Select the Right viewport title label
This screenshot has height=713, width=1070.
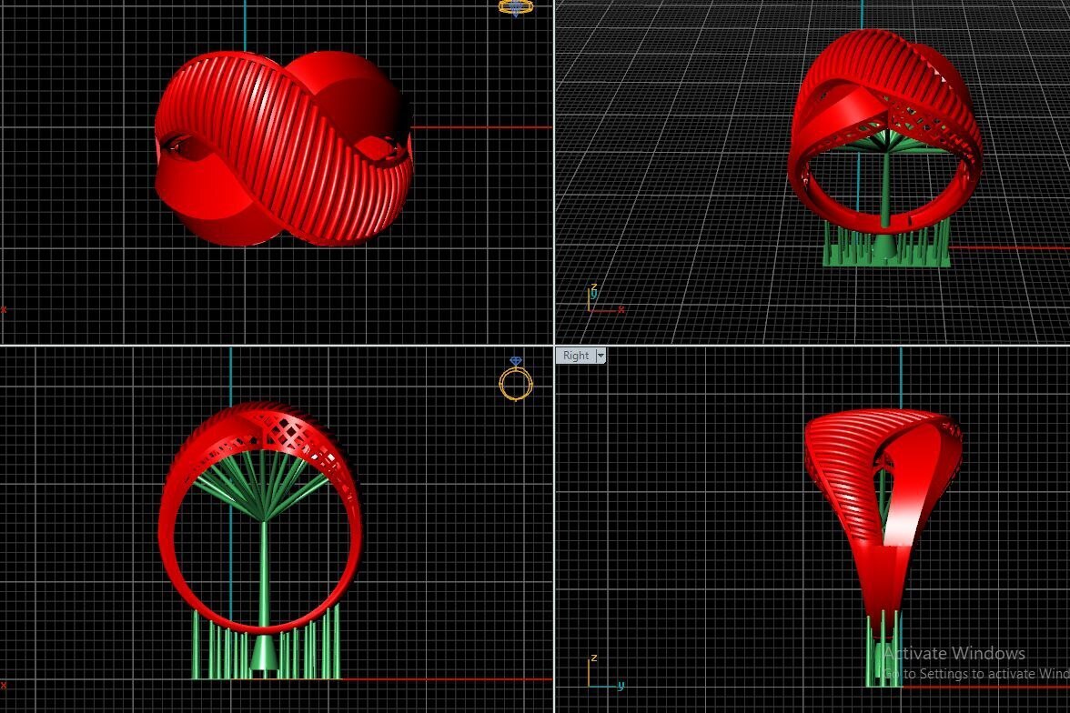click(575, 356)
